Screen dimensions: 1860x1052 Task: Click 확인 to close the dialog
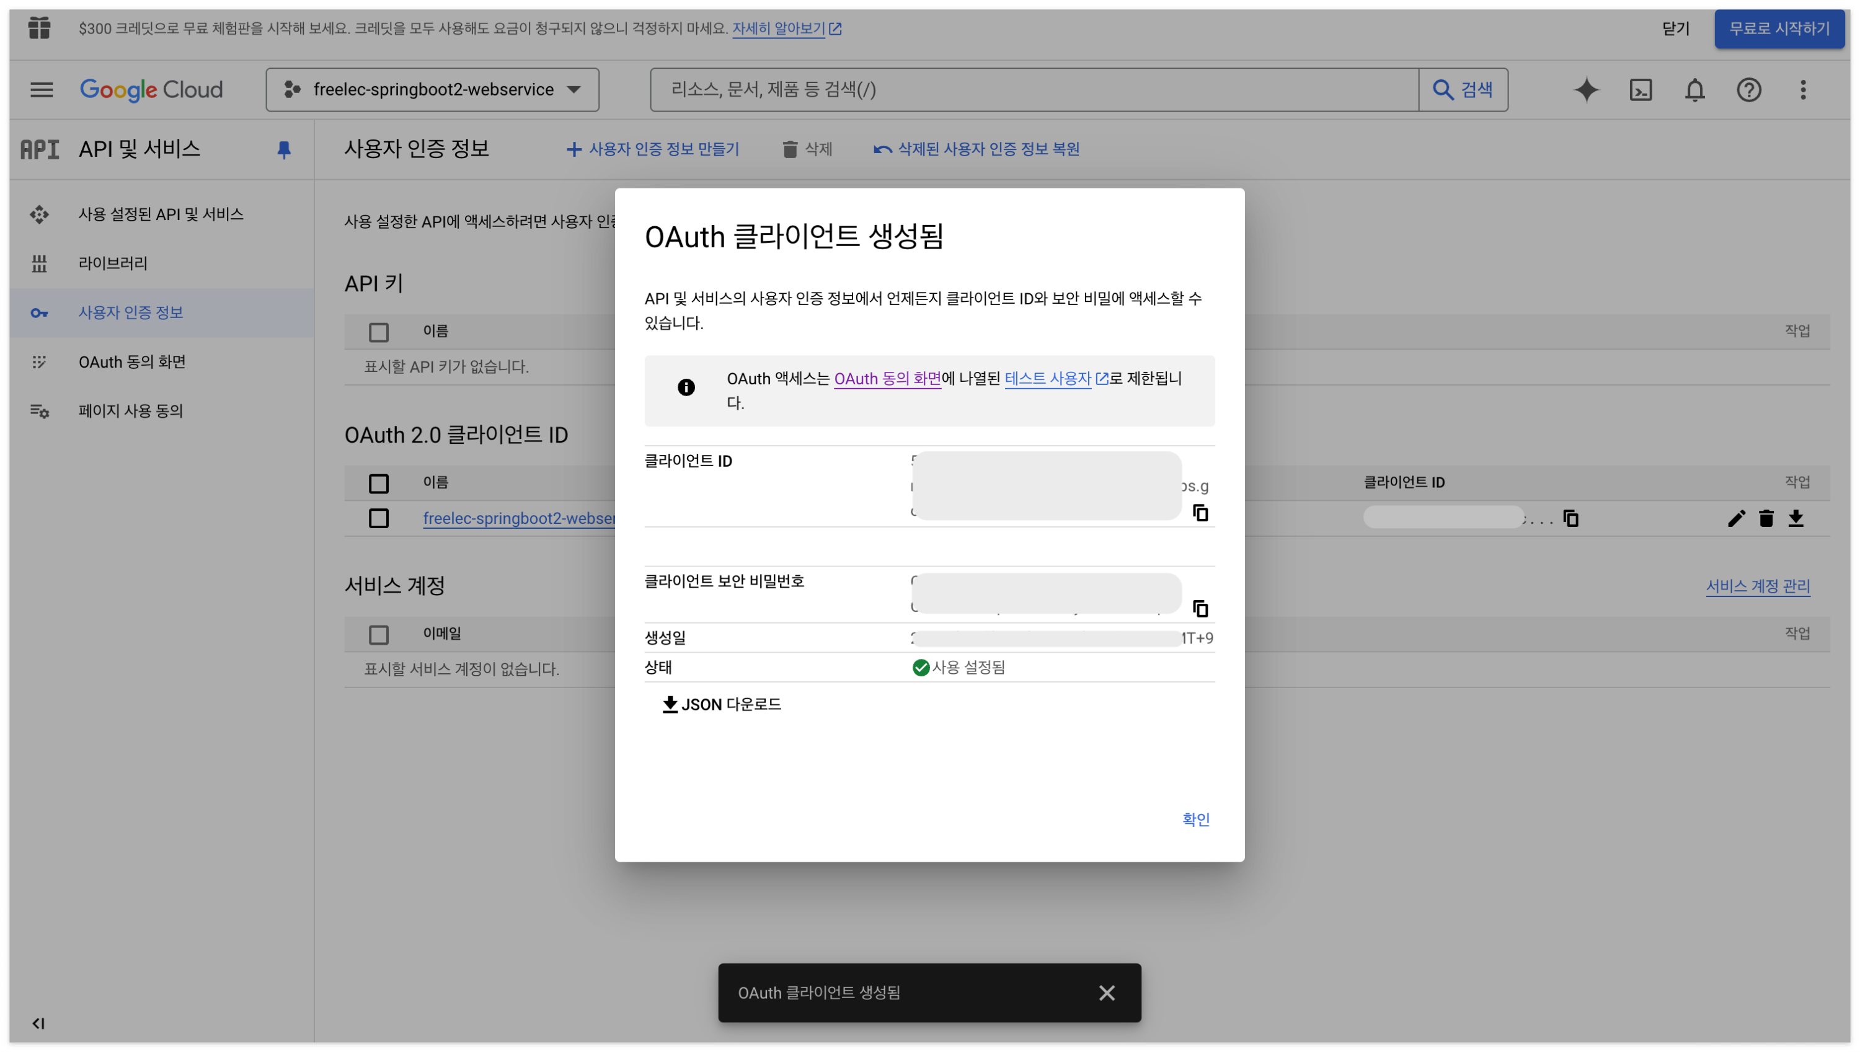click(x=1195, y=819)
